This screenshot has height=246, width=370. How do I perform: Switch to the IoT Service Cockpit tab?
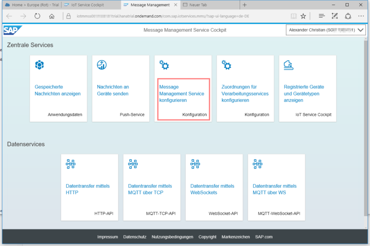pyautogui.click(x=91, y=5)
